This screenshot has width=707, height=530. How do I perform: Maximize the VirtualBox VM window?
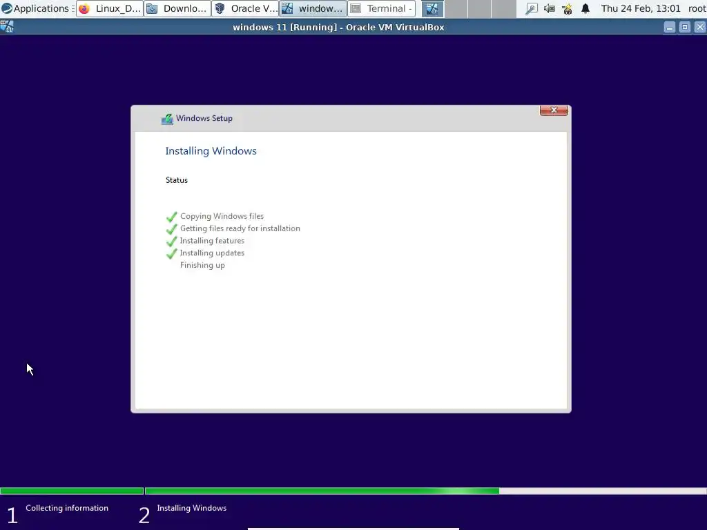[684, 28]
